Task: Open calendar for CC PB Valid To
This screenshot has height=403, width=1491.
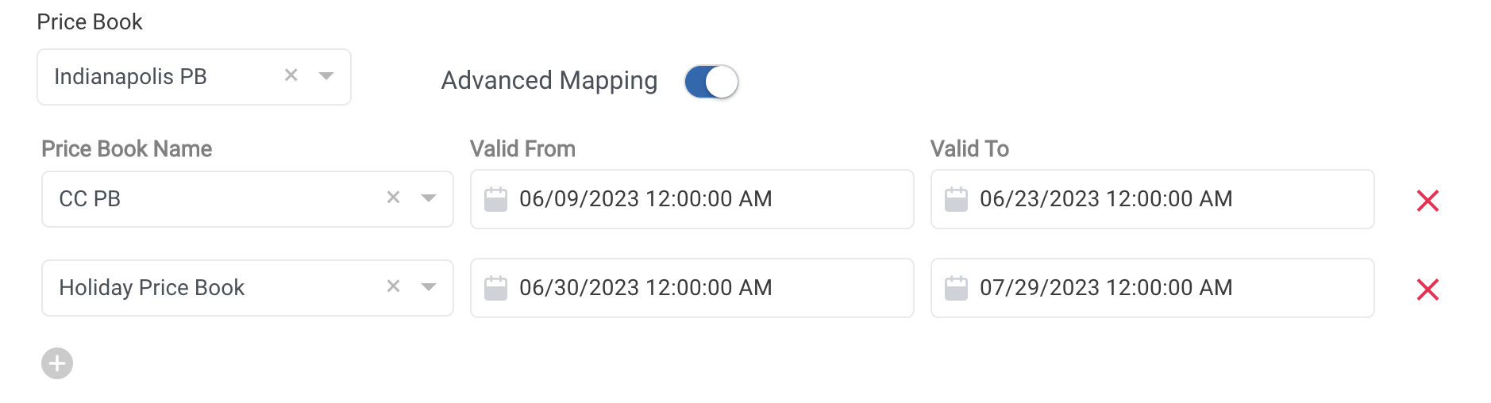Action: (957, 199)
